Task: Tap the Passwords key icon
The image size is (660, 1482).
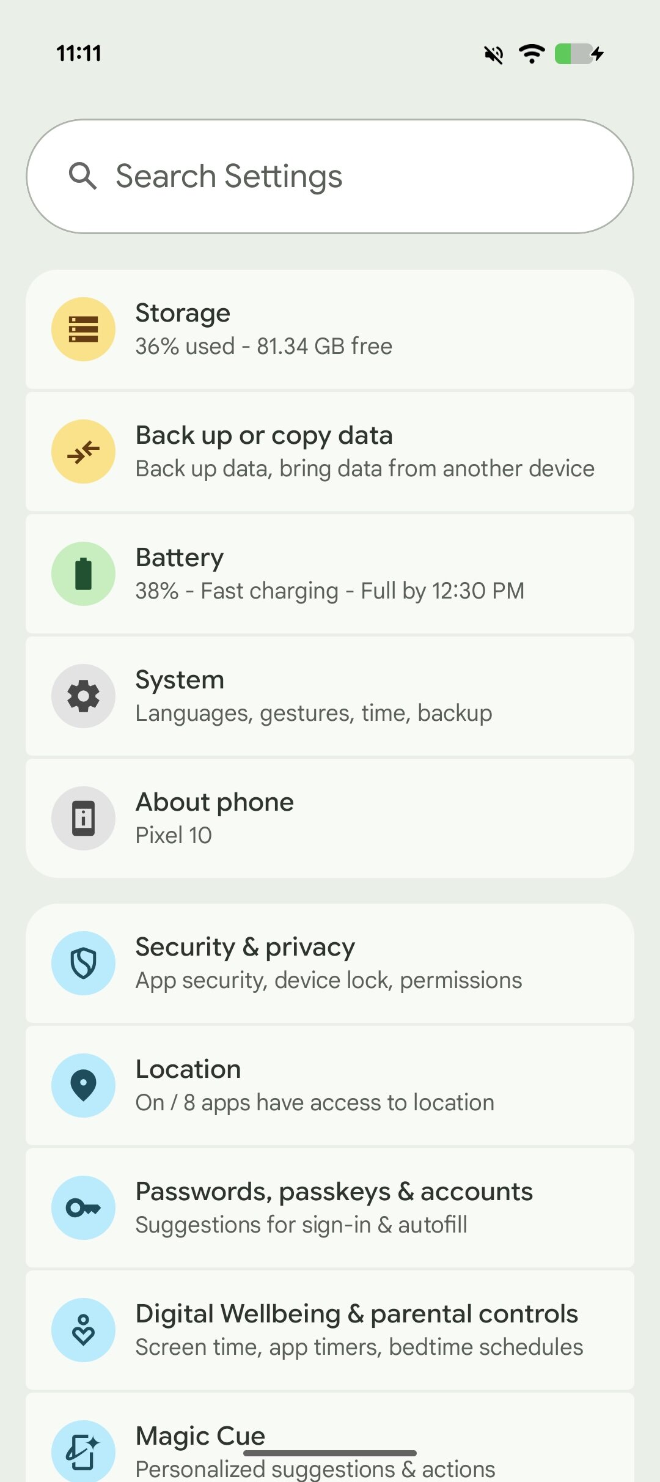Action: [83, 1206]
